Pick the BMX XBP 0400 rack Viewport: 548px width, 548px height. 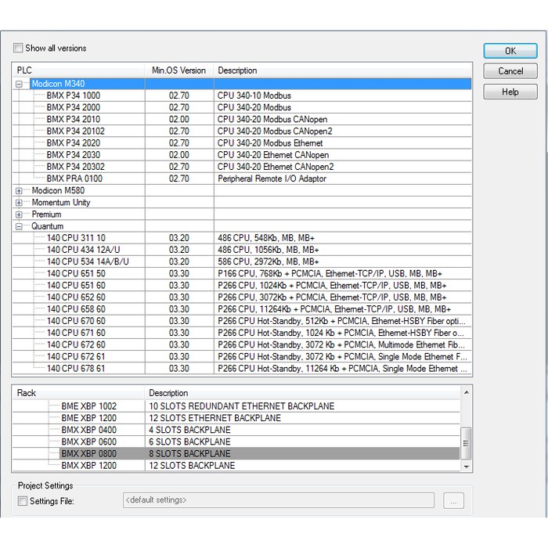tap(88, 430)
